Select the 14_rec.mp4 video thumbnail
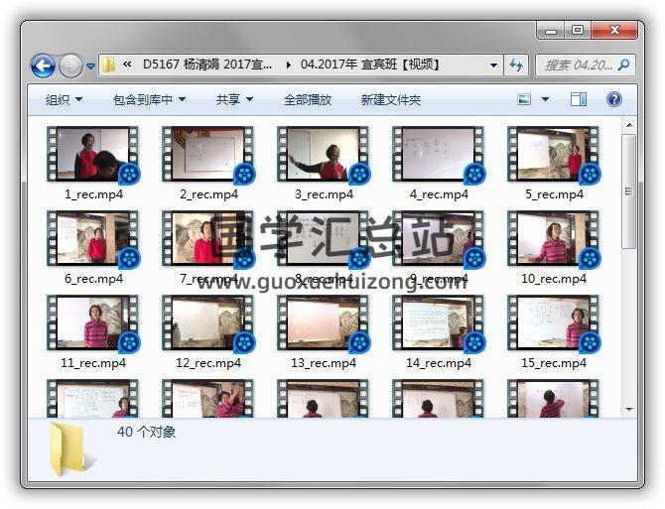The image size is (665, 509). click(x=439, y=322)
